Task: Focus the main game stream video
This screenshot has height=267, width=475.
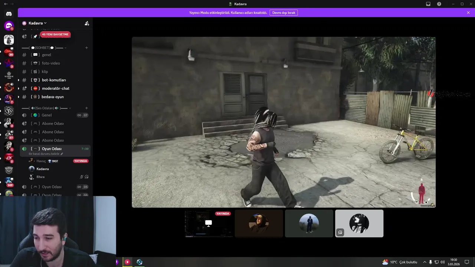Action: click(284, 122)
